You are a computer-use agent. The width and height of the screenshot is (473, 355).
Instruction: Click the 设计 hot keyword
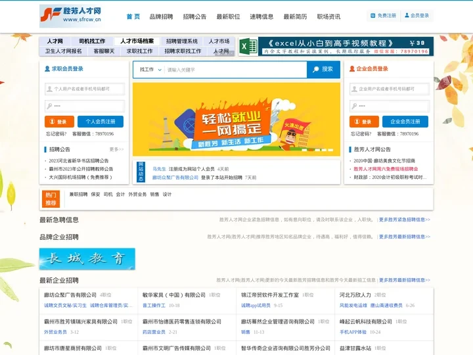[167, 195]
